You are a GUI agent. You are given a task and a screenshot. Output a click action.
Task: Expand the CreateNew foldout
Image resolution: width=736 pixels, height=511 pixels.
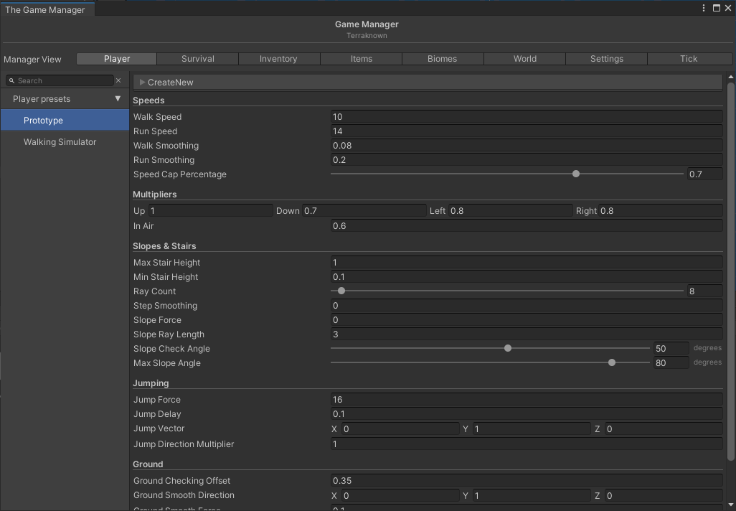pyautogui.click(x=143, y=83)
